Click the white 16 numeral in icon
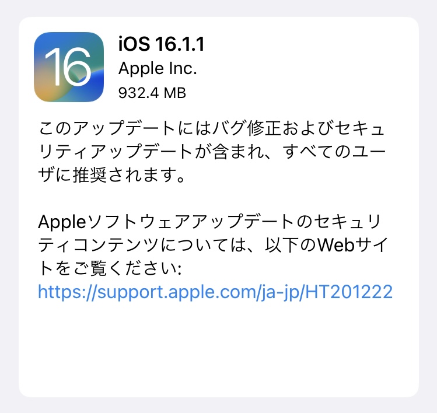 coord(68,66)
